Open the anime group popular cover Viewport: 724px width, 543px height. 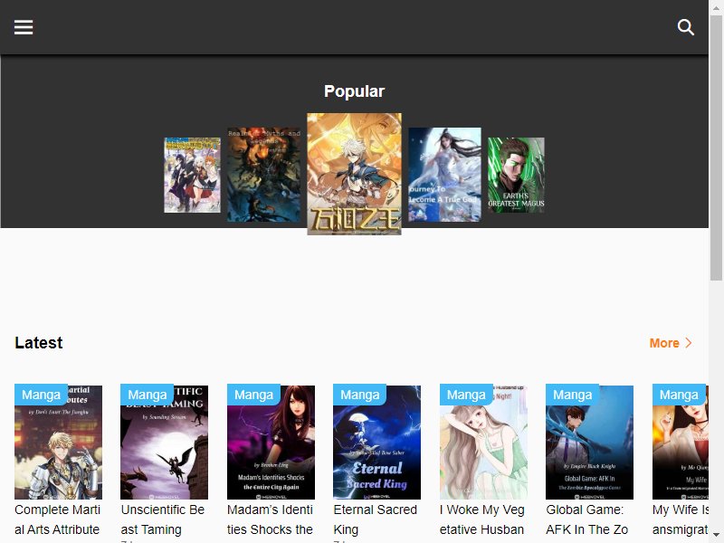tap(192, 175)
